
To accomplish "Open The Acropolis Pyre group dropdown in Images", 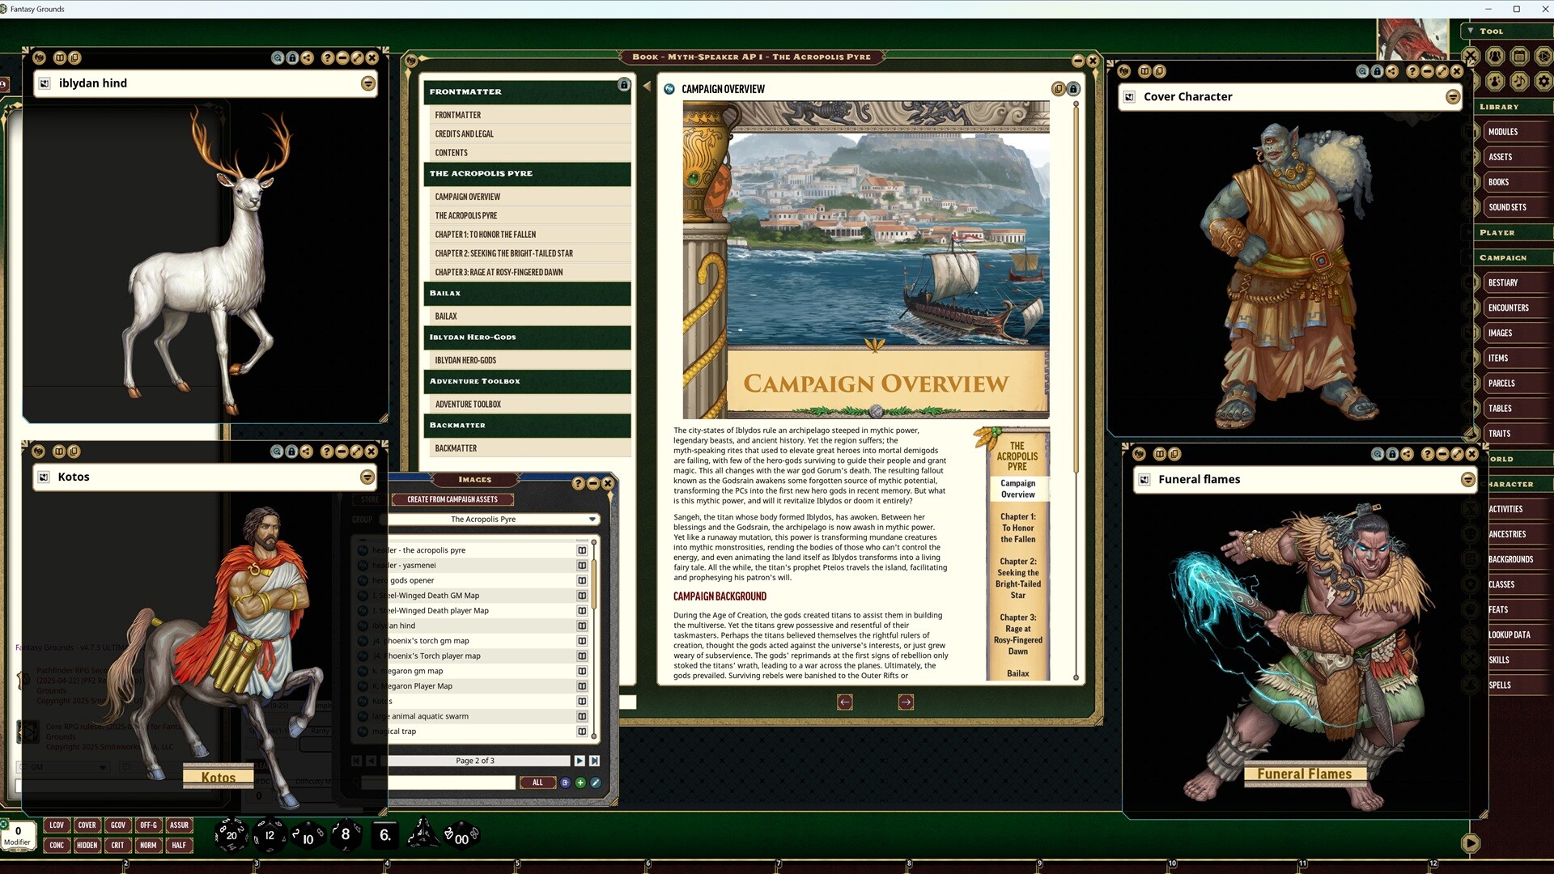I will point(592,519).
